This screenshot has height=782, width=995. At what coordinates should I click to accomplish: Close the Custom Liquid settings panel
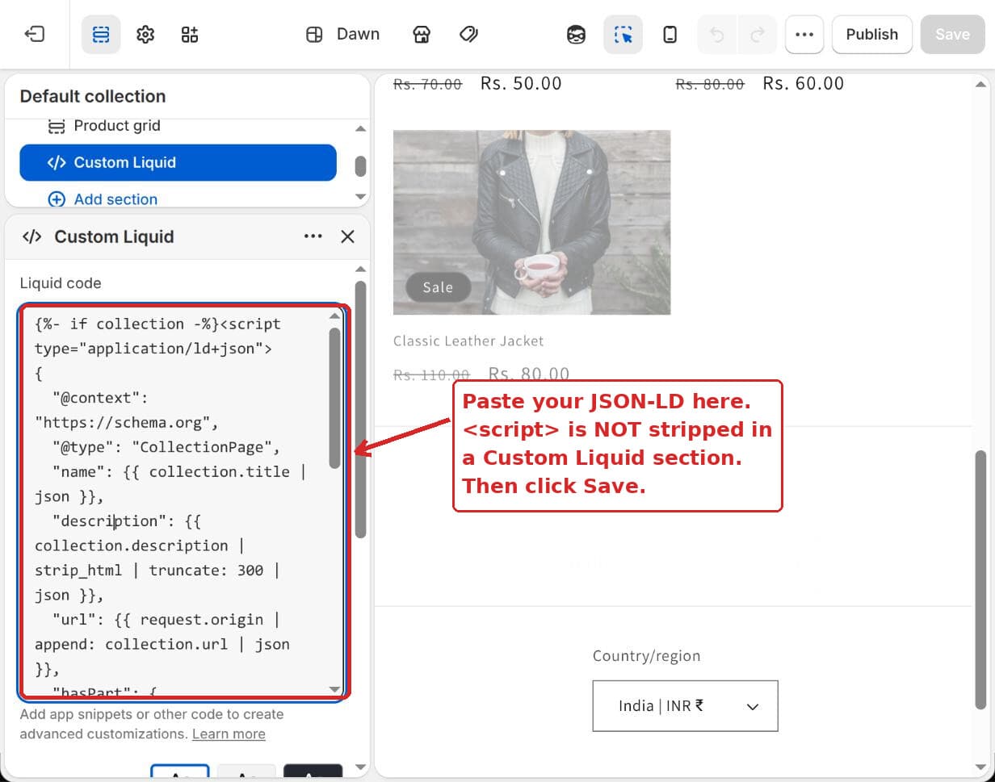coord(347,236)
